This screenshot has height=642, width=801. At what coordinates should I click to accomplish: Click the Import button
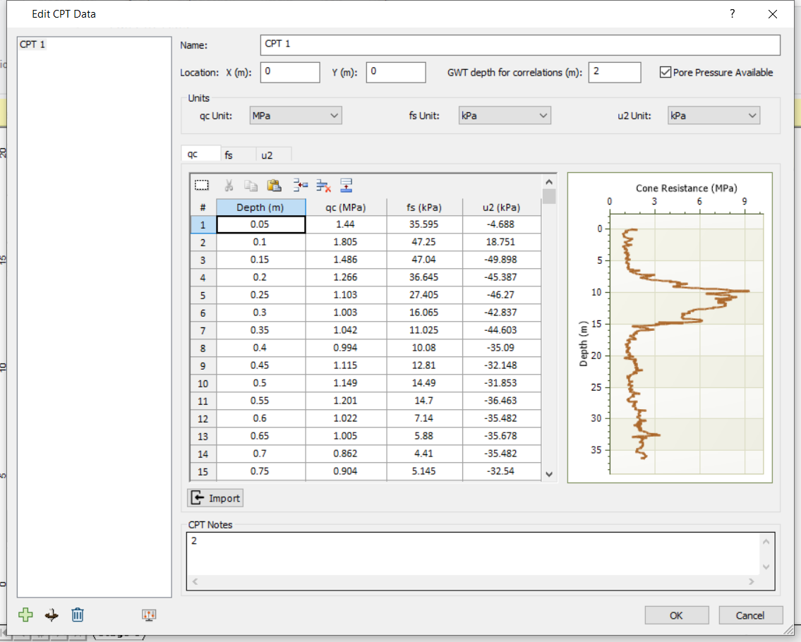(x=216, y=498)
